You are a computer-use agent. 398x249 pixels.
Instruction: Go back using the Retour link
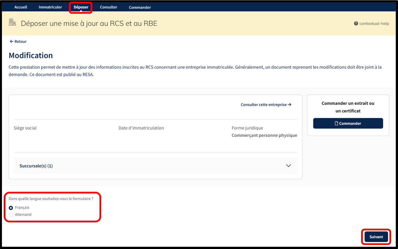click(x=21, y=41)
